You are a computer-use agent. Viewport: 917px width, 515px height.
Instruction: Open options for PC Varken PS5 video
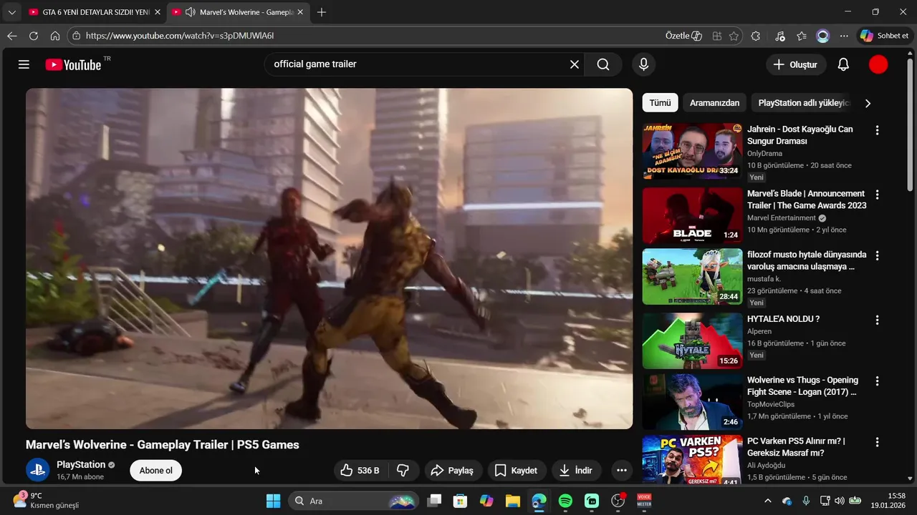tap(877, 442)
